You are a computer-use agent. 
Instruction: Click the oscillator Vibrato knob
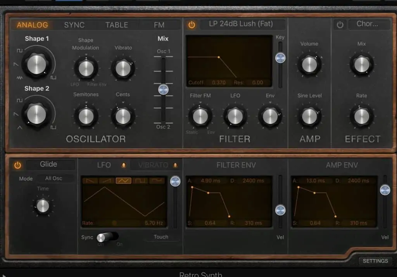123,68
